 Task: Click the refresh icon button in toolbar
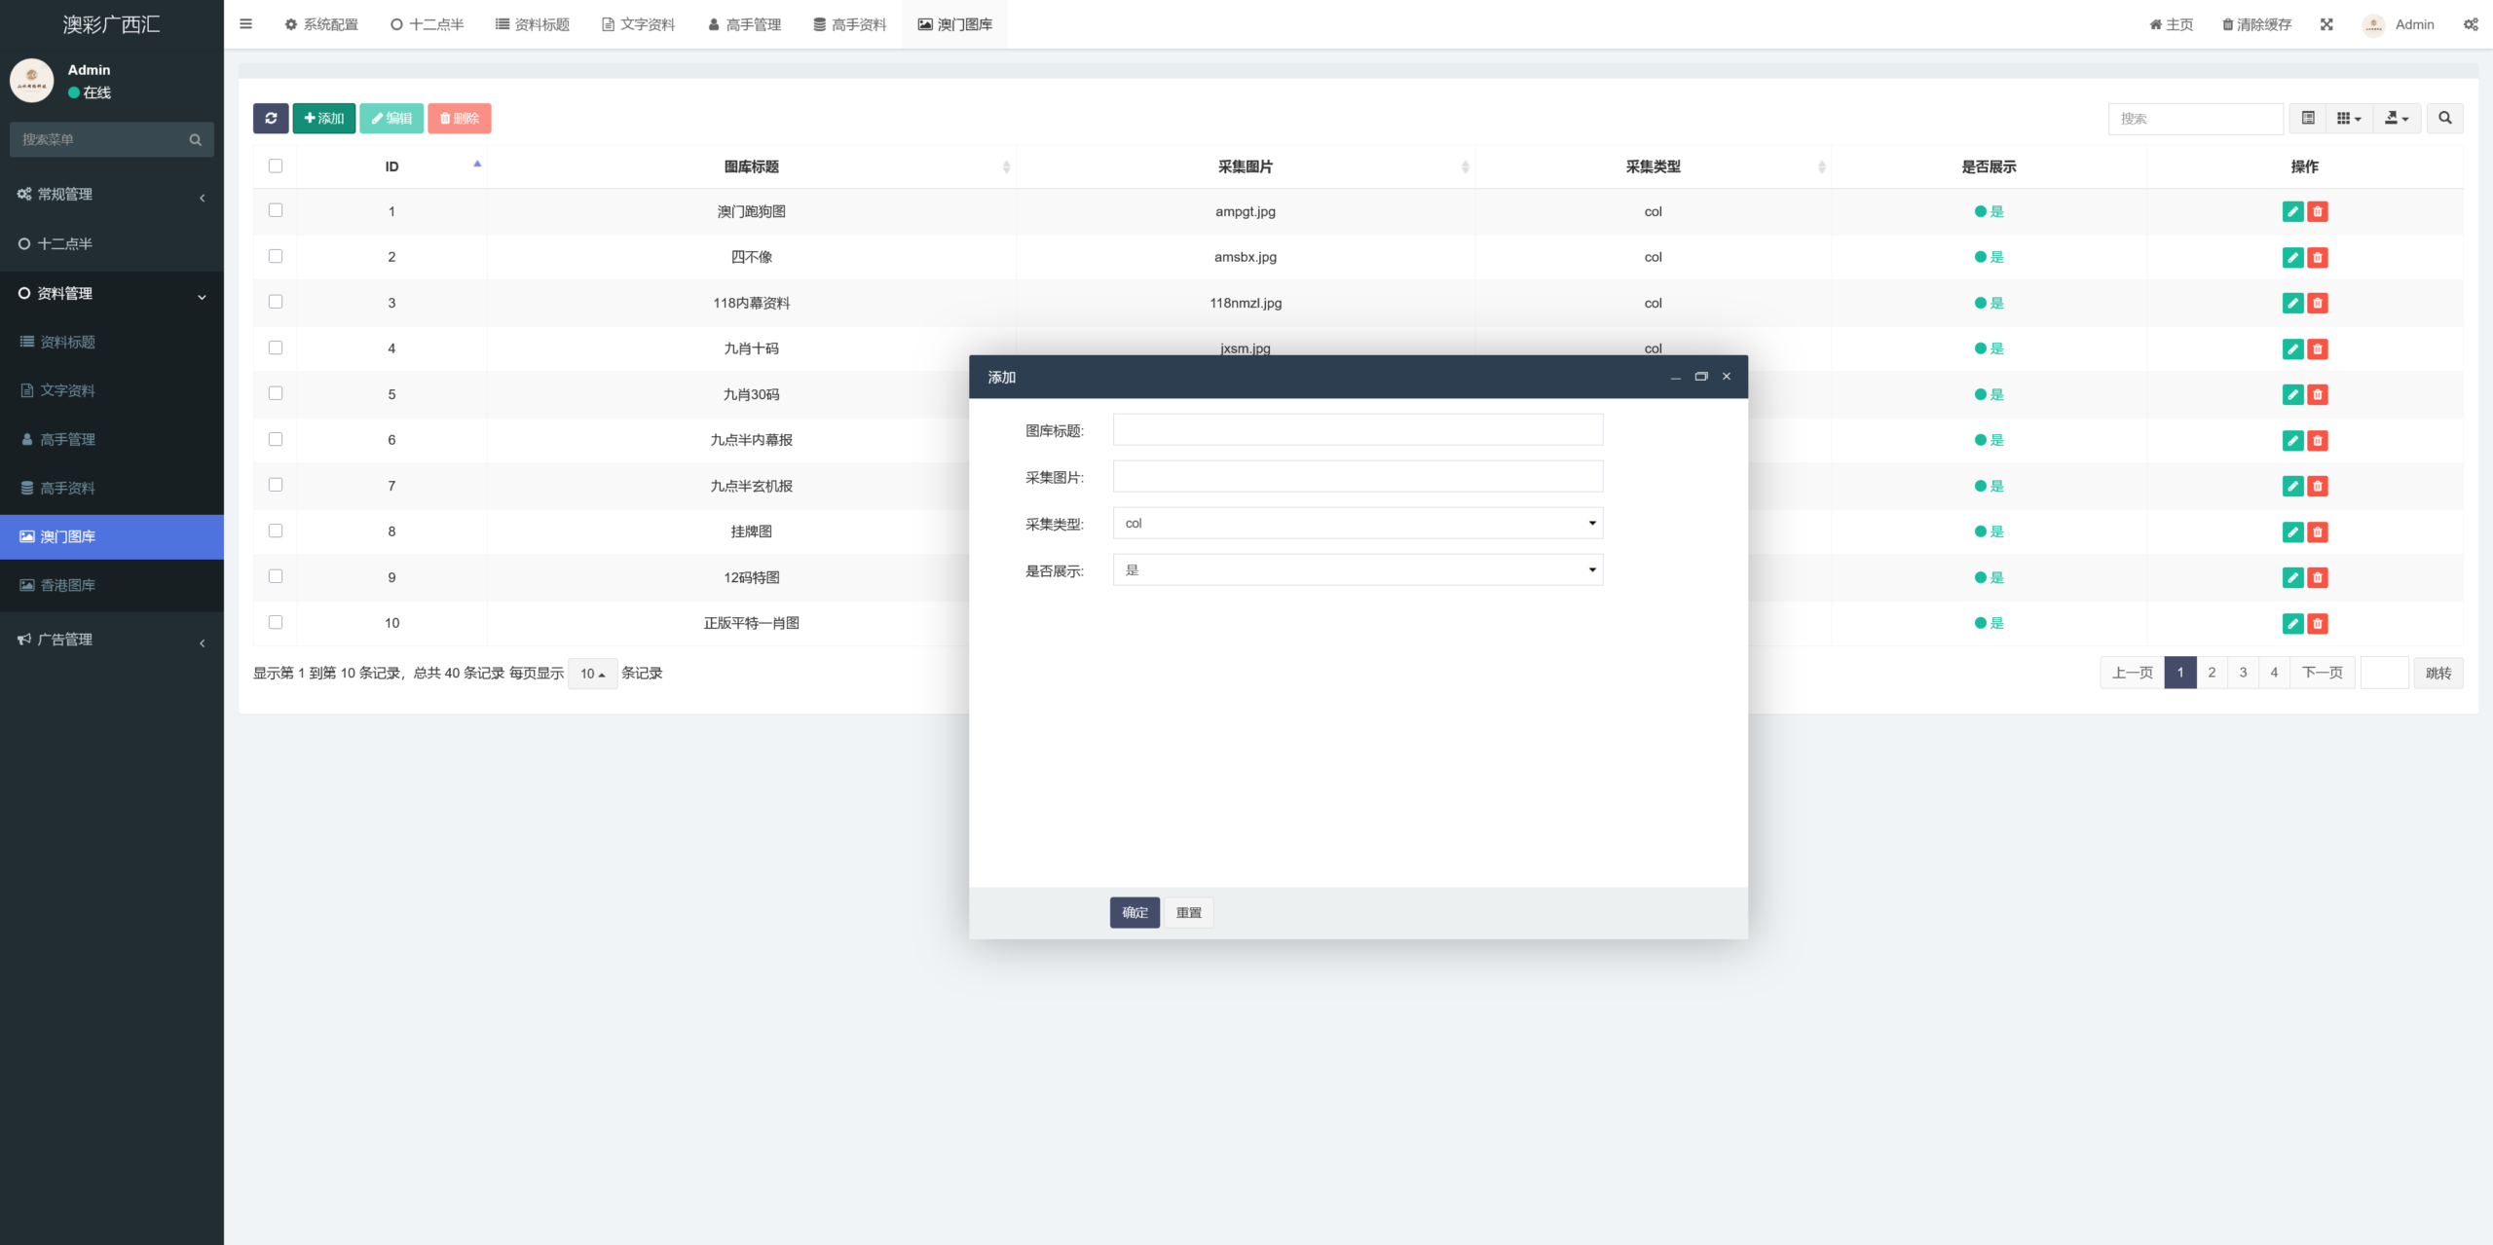tap(271, 118)
